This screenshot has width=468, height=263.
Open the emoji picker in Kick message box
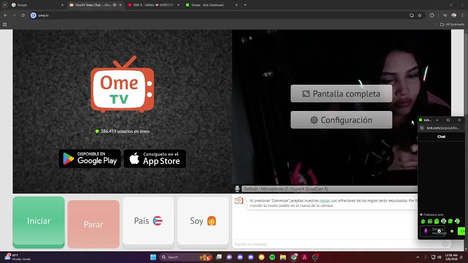click(439, 231)
